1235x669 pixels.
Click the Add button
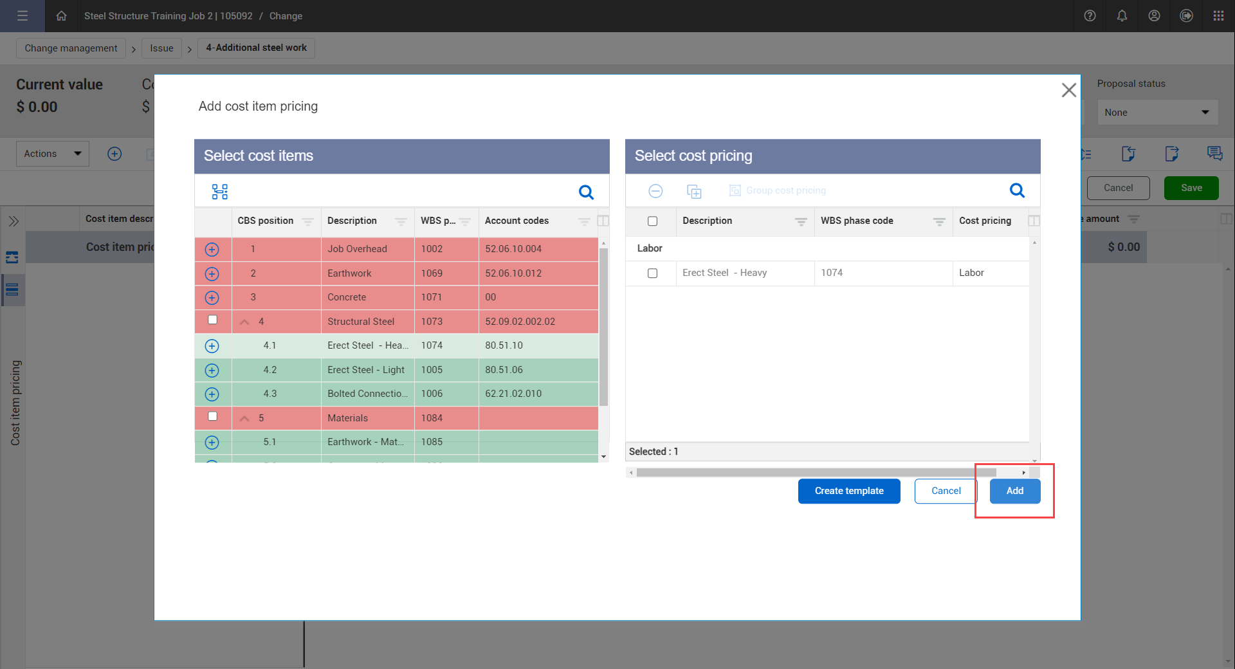(1014, 491)
